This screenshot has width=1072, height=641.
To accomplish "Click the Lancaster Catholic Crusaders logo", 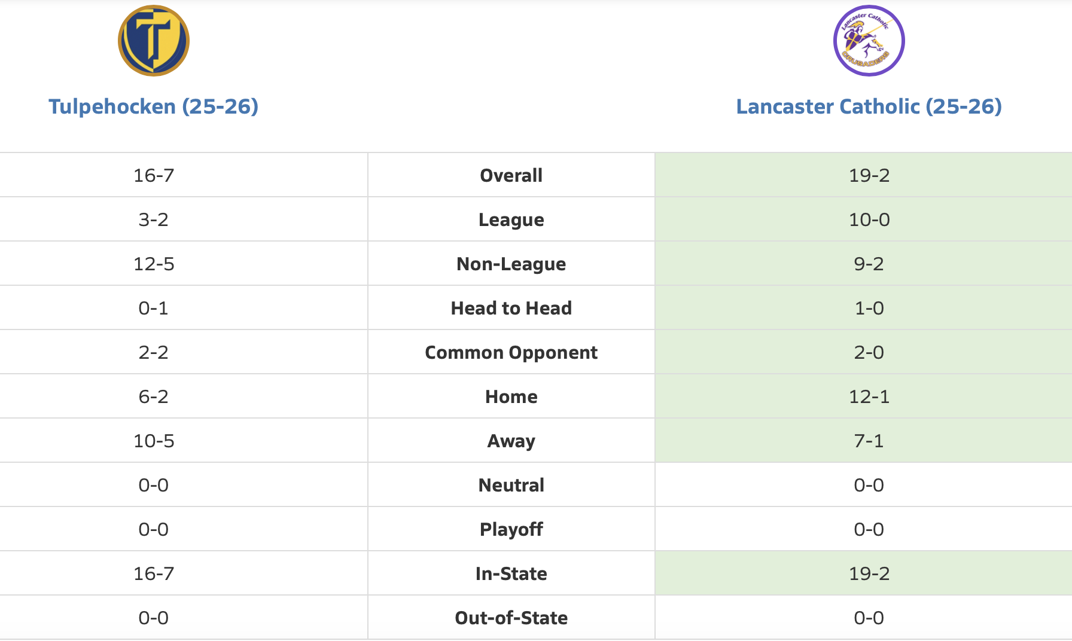I will [x=869, y=41].
